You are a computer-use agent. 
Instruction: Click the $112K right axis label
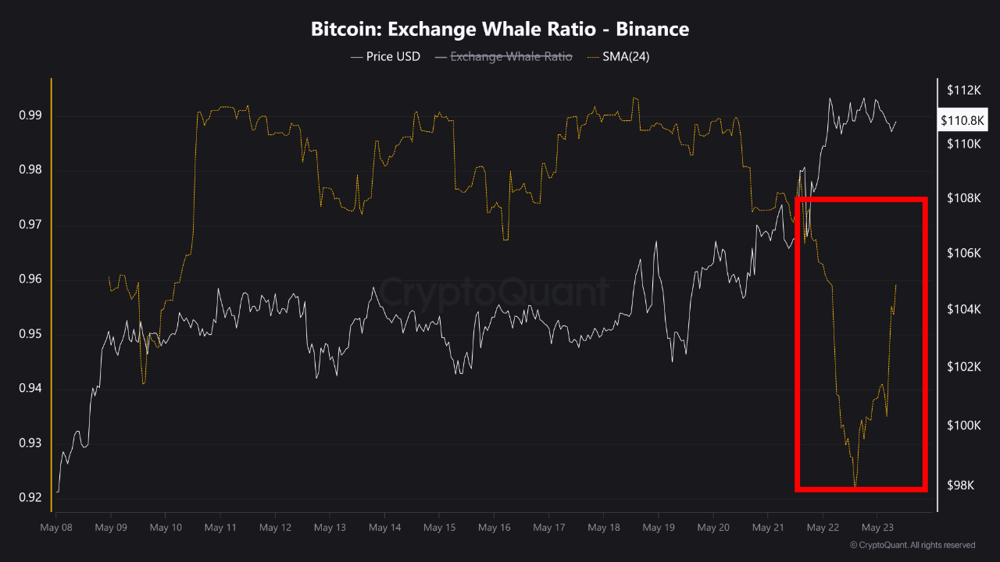click(x=964, y=91)
